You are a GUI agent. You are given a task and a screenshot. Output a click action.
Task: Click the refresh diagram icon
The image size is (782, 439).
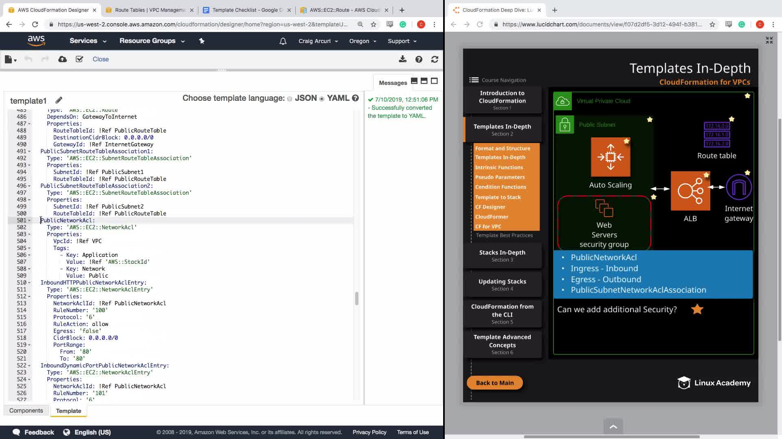[x=435, y=59]
